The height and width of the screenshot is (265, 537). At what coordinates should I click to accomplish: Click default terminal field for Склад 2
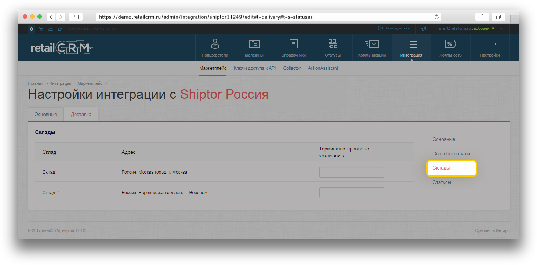coord(351,193)
